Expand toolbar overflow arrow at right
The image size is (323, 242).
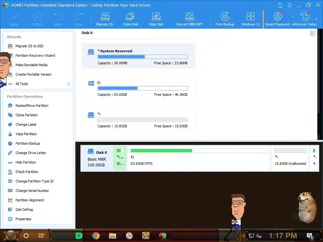(x=317, y=19)
